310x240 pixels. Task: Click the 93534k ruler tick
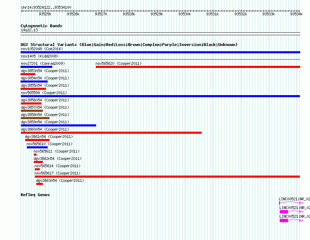click(296, 14)
